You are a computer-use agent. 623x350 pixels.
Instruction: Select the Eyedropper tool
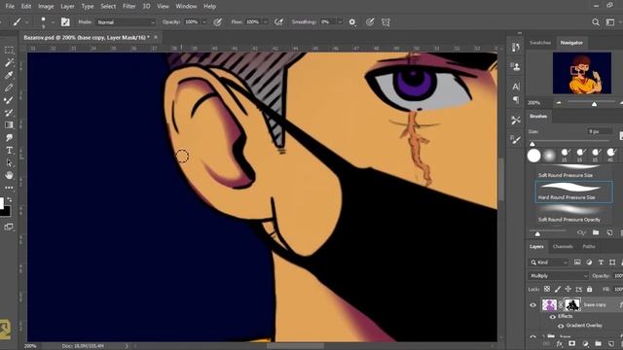[x=9, y=76]
